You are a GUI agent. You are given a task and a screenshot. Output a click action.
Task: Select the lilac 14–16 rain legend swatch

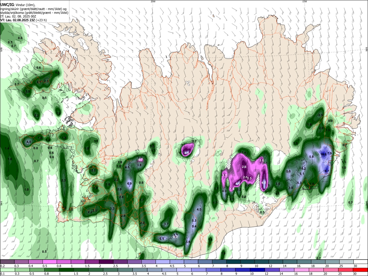tap(287, 270)
